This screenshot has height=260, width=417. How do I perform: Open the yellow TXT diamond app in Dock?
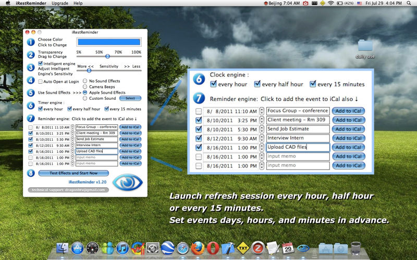(x=243, y=249)
